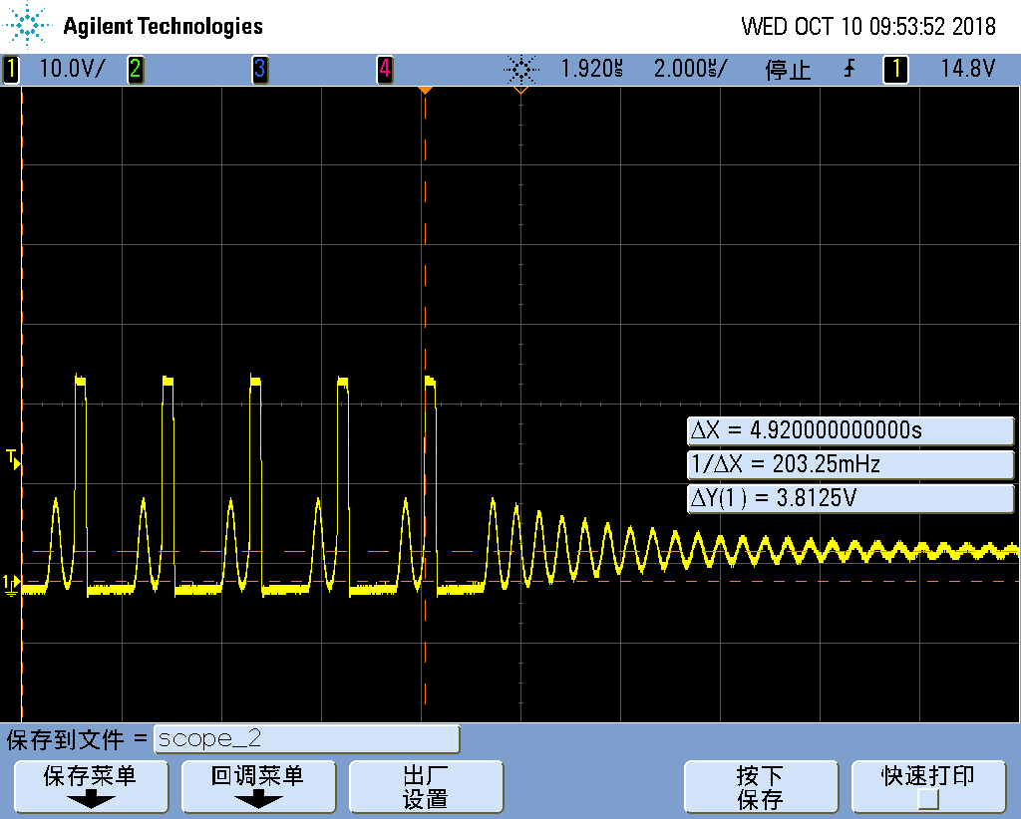Click the solid orange trigger position triangle

point(425,91)
